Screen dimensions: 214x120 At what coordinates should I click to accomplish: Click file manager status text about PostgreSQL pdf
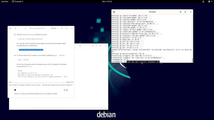70,108
